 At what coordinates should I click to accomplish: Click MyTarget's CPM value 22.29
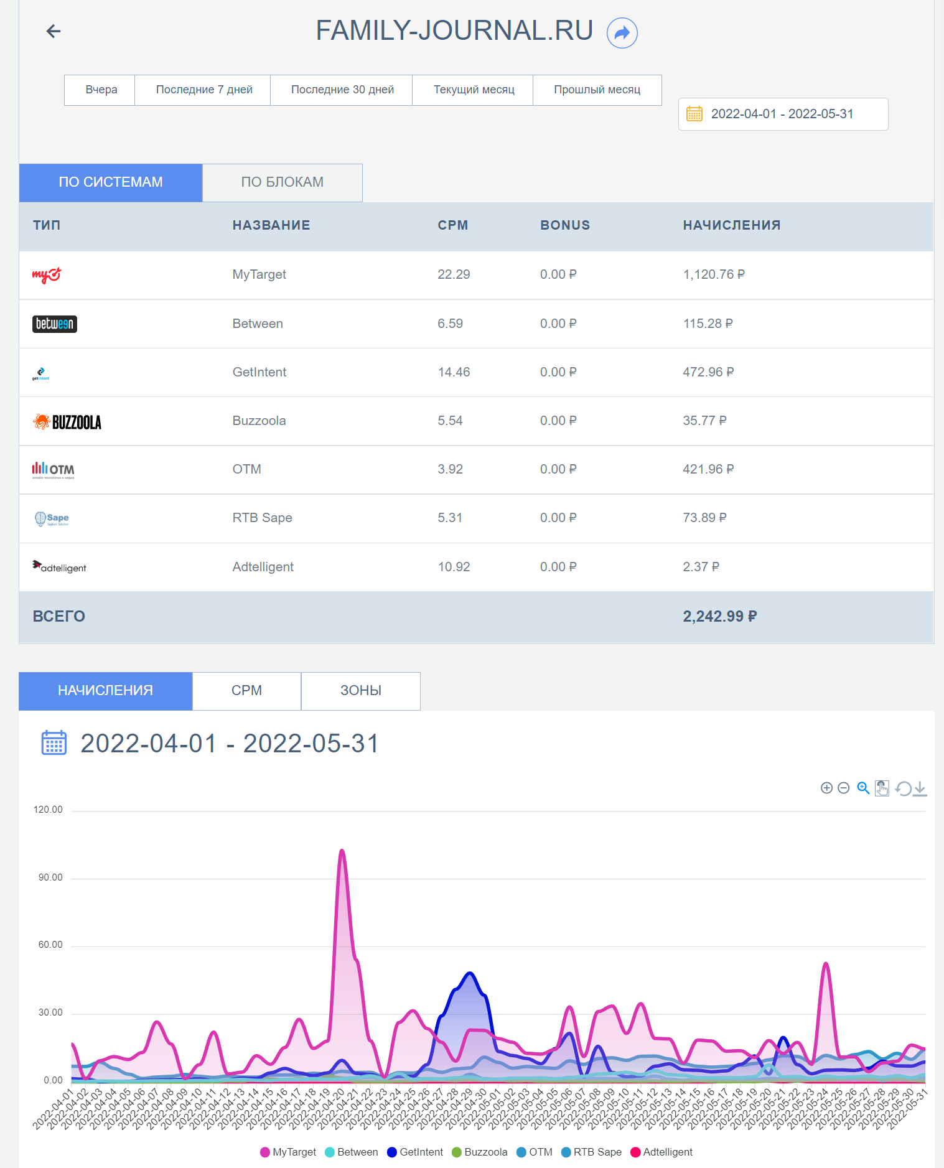454,274
